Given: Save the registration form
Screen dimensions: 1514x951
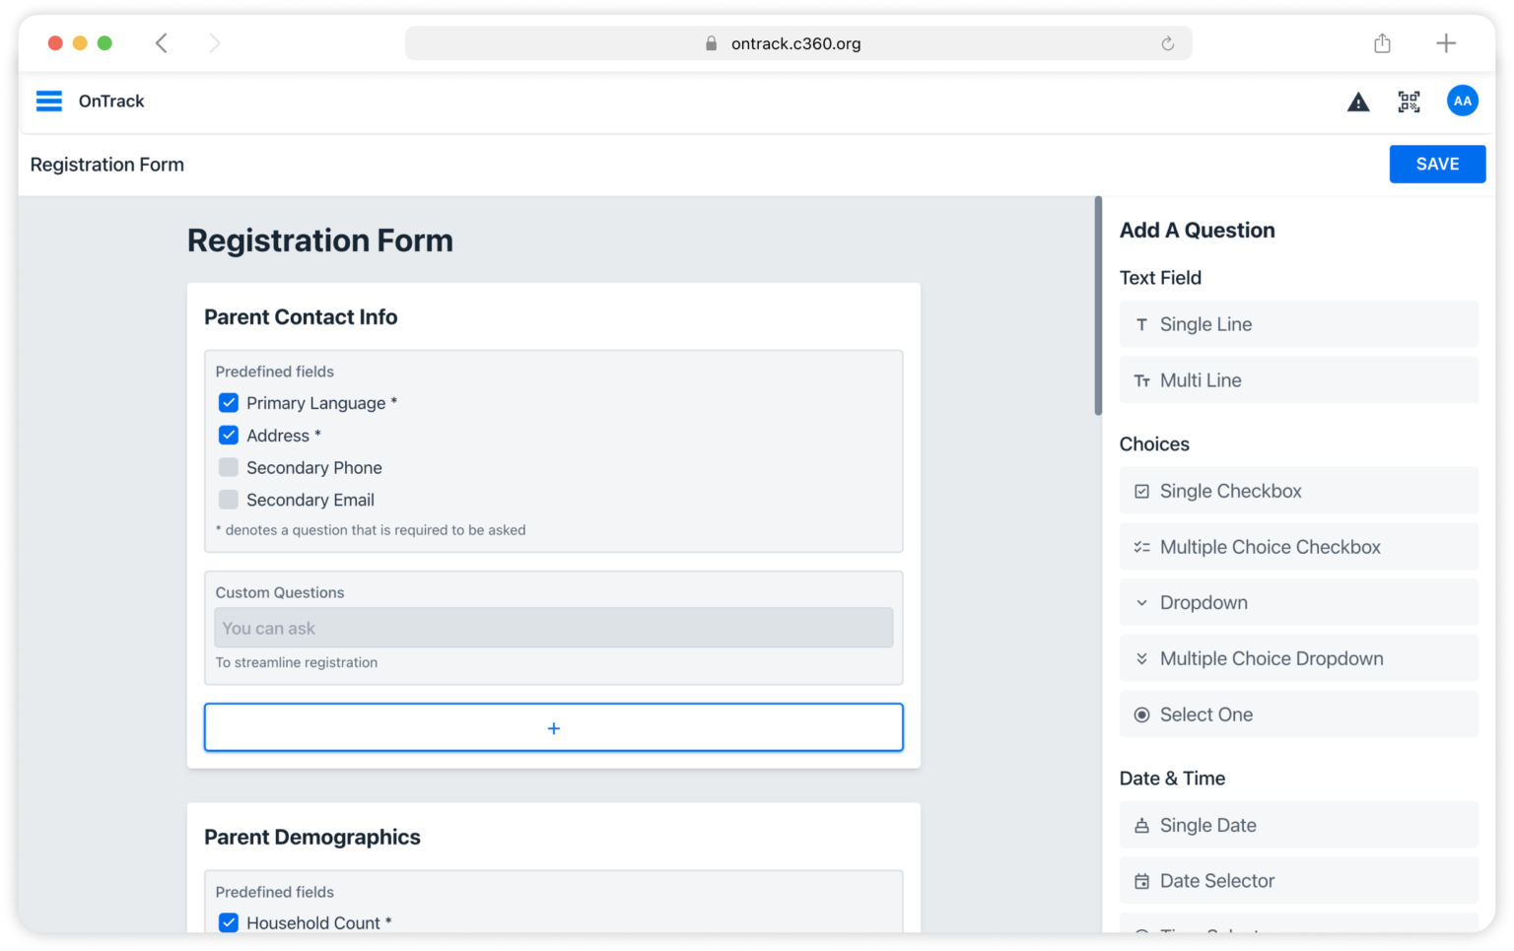Looking at the screenshot, I should click(x=1436, y=165).
